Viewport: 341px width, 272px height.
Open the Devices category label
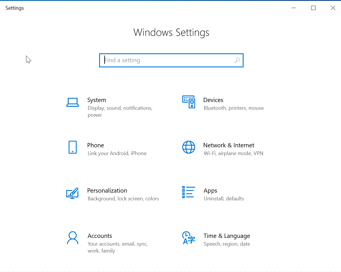(213, 100)
